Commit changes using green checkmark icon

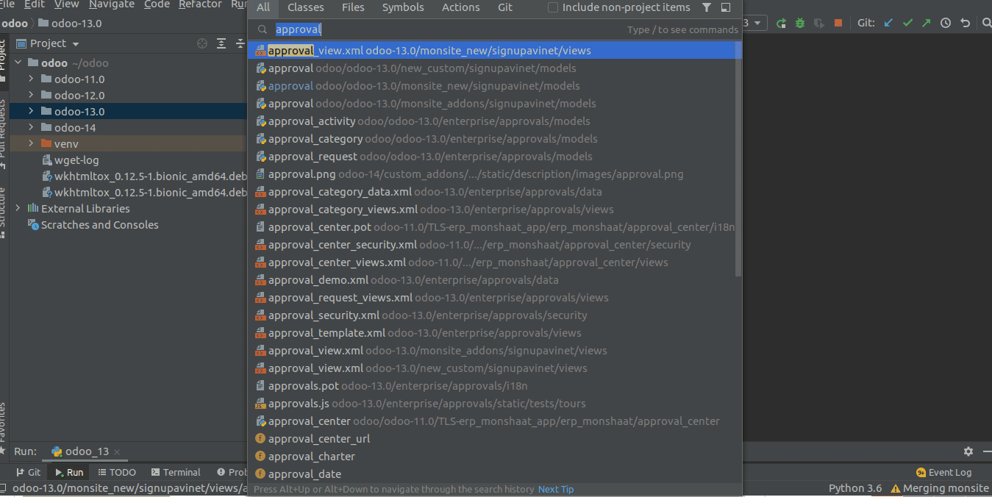[907, 24]
